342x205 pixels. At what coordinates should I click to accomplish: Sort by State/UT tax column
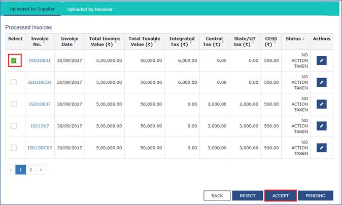pos(245,42)
